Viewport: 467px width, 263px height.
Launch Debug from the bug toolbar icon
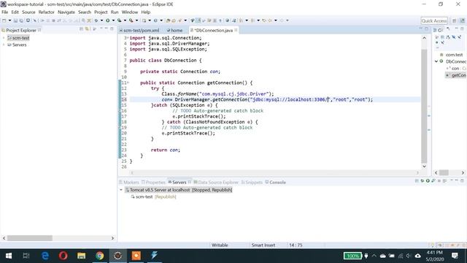coord(96,20)
